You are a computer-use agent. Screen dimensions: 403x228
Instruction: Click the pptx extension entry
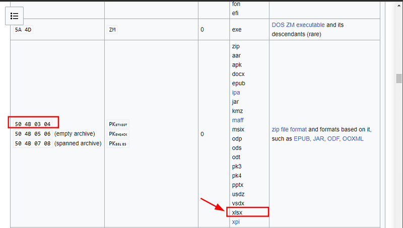[x=237, y=185]
